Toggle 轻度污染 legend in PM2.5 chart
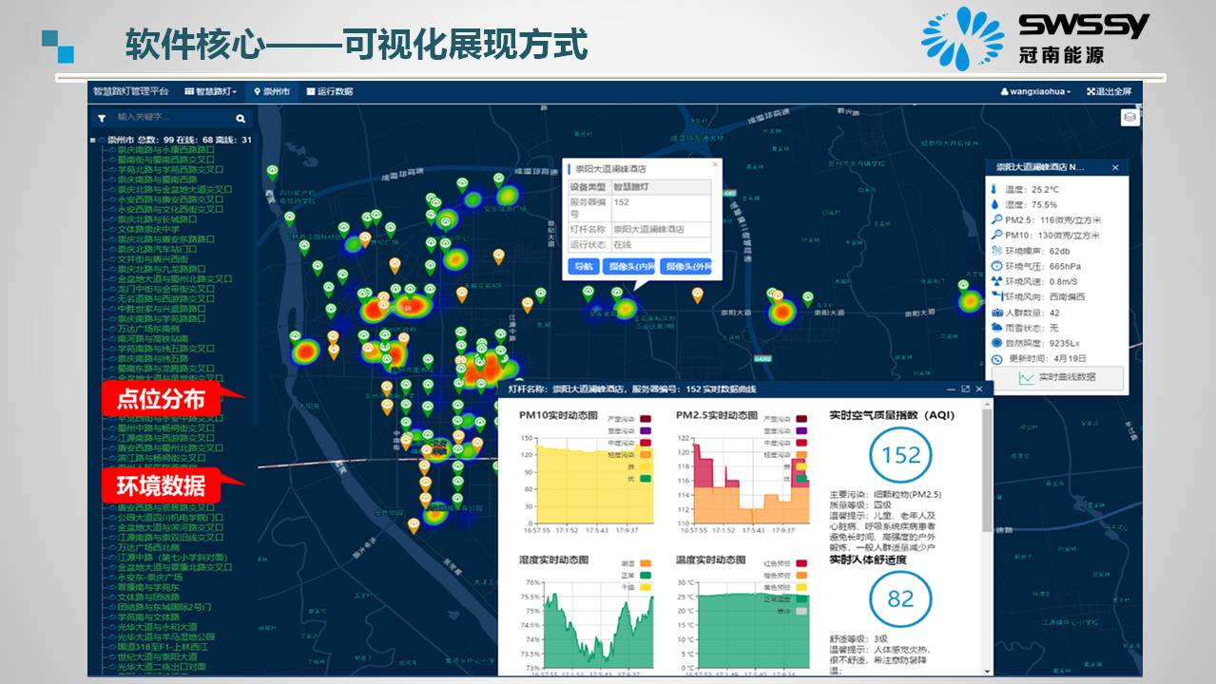This screenshot has height=684, width=1216. [x=802, y=455]
